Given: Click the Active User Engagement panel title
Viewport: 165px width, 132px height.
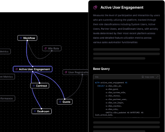Looking at the screenshot, I should [122, 7].
